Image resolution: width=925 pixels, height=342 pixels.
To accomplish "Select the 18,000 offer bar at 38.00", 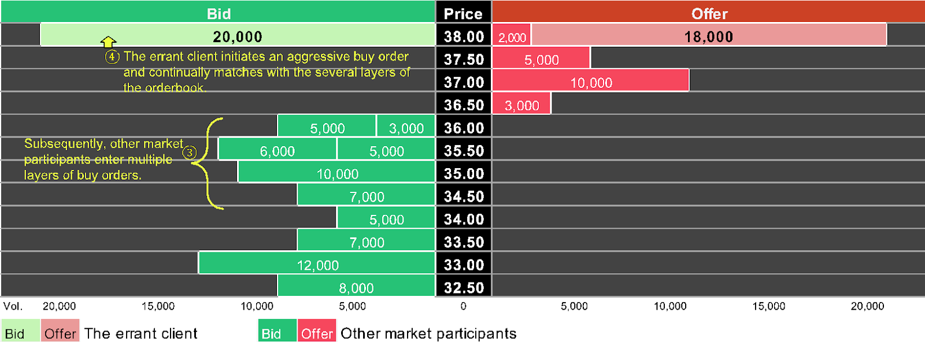I will tap(709, 36).
